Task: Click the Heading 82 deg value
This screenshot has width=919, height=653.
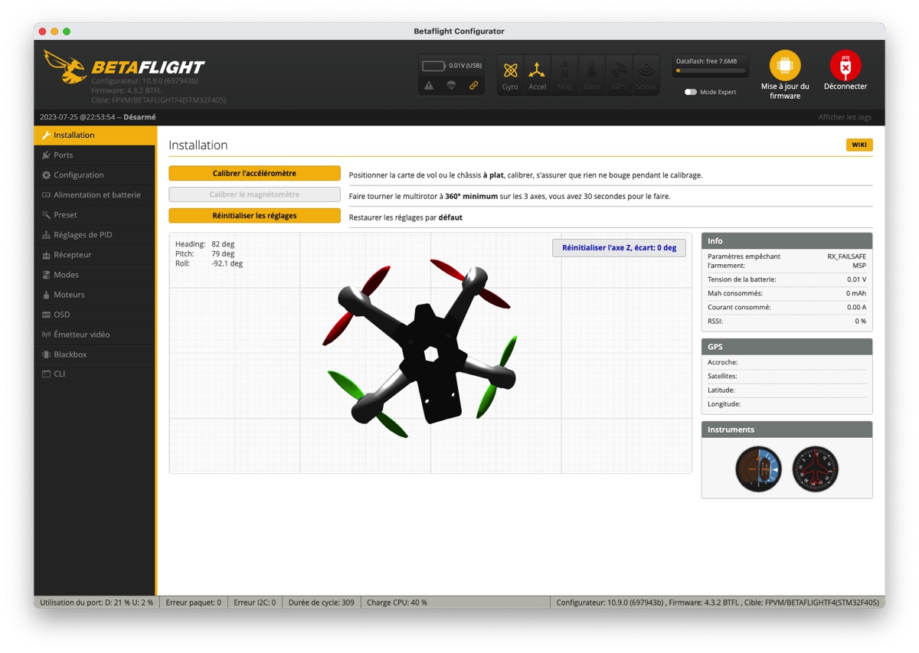Action: coord(223,244)
